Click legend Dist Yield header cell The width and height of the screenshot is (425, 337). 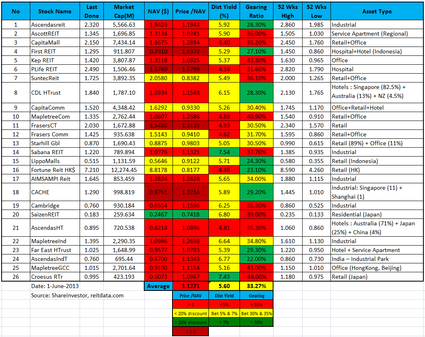pos(224,296)
